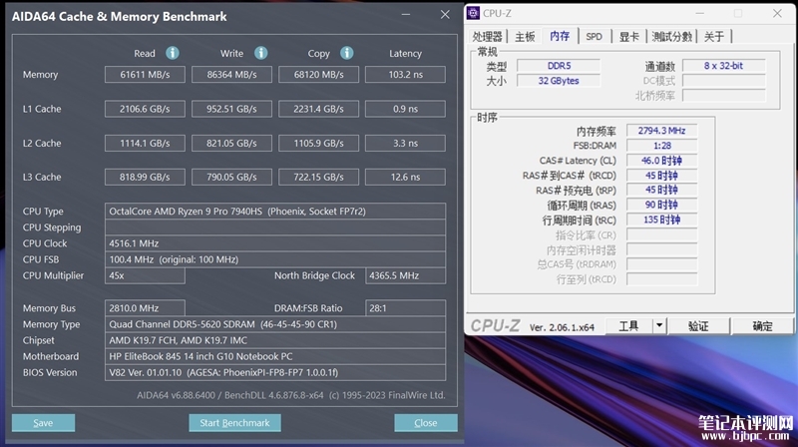Click the CPU-Z title bar icon

point(473,13)
